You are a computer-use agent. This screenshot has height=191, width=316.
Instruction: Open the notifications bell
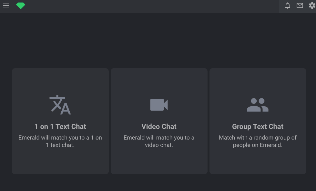click(287, 5)
